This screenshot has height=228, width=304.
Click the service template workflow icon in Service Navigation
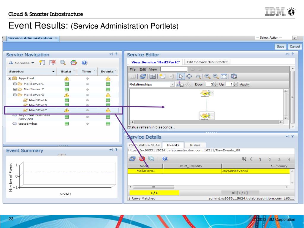click(74, 63)
